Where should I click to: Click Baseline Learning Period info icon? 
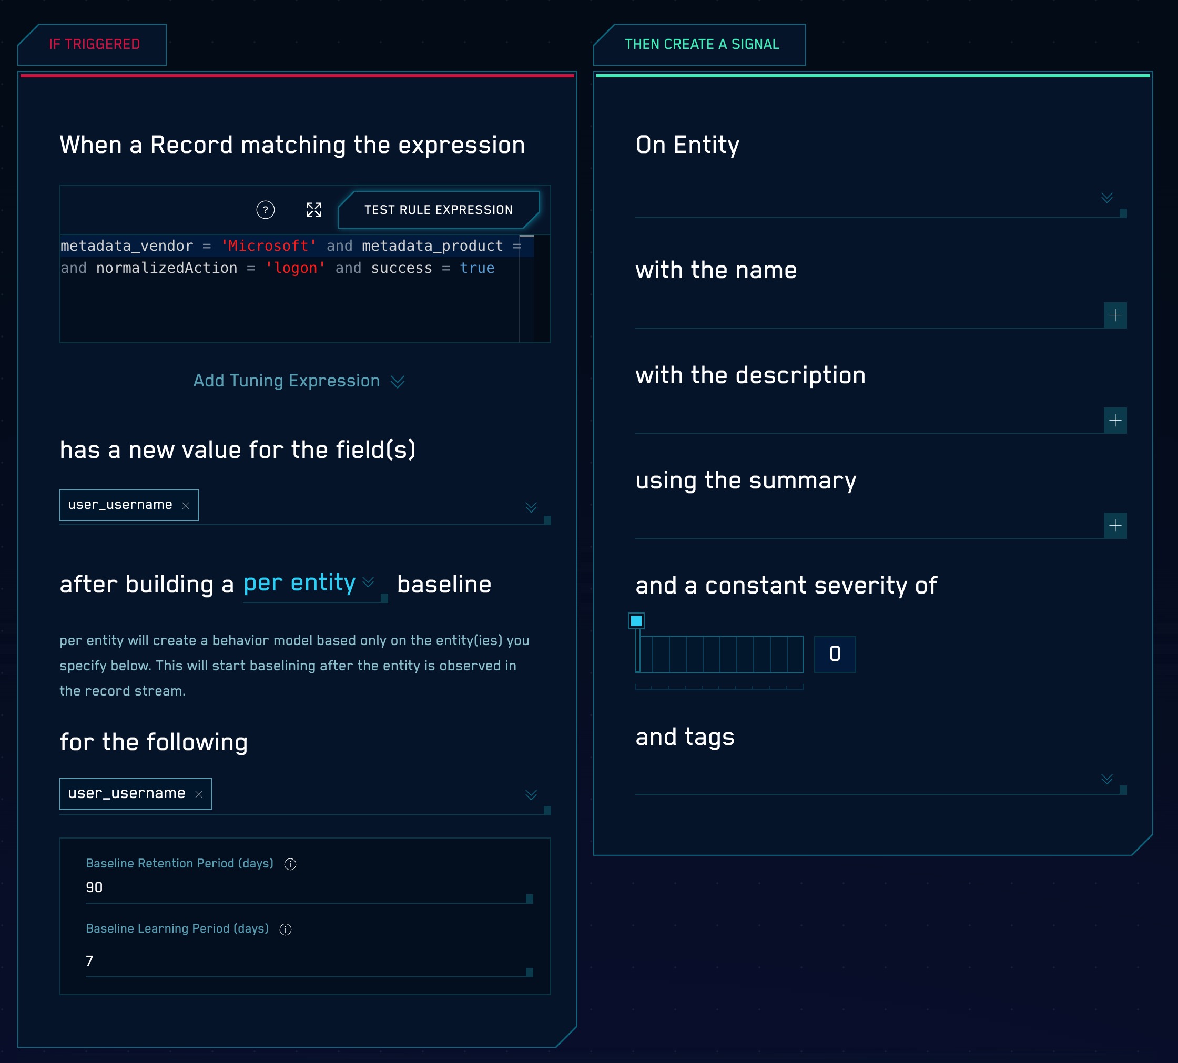tap(286, 930)
